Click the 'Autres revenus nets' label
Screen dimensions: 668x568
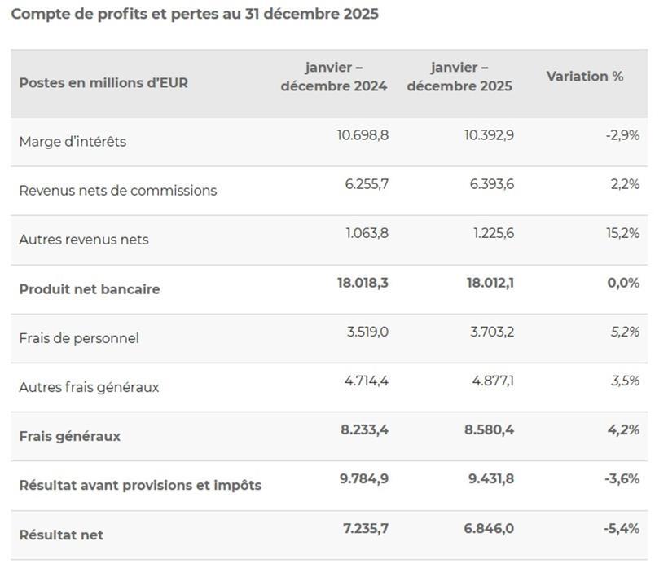pos(84,240)
